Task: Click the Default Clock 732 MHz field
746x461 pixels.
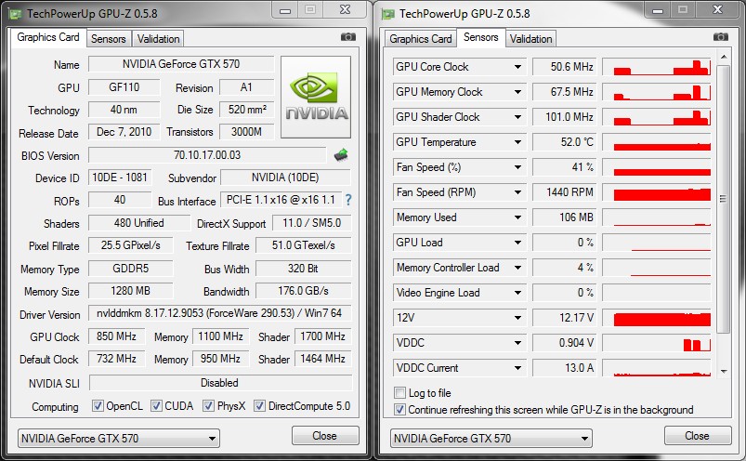Action: click(116, 359)
